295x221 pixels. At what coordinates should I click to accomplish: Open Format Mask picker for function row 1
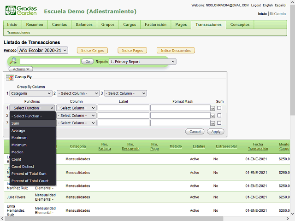point(212,109)
